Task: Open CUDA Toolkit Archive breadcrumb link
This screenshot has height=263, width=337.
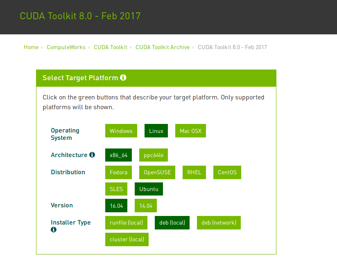Action: [163, 47]
